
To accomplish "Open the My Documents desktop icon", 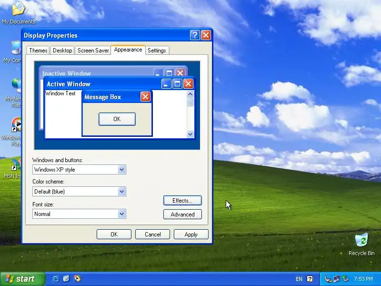I will coord(19,13).
